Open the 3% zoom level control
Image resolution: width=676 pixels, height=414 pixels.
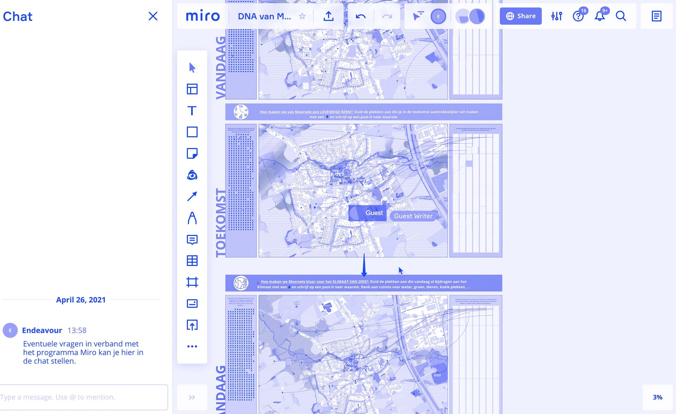[x=657, y=397]
